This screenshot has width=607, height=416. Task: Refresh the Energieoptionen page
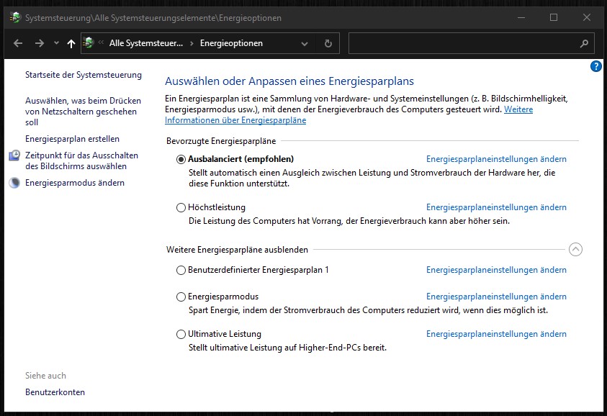coord(328,43)
